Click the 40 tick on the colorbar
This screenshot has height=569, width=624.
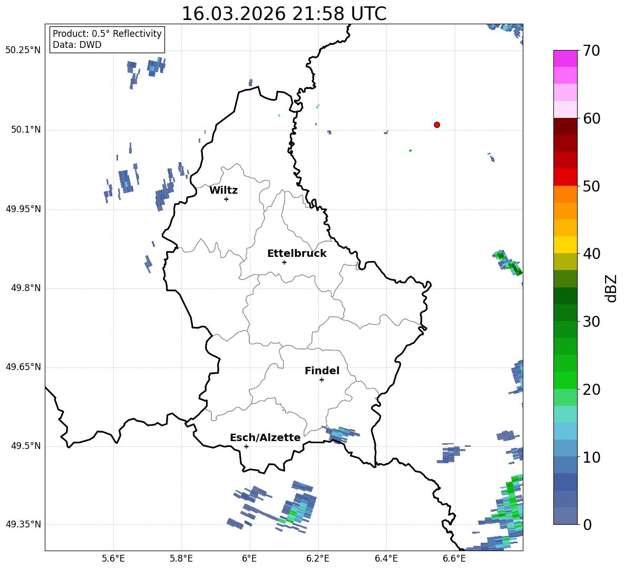tap(591, 254)
